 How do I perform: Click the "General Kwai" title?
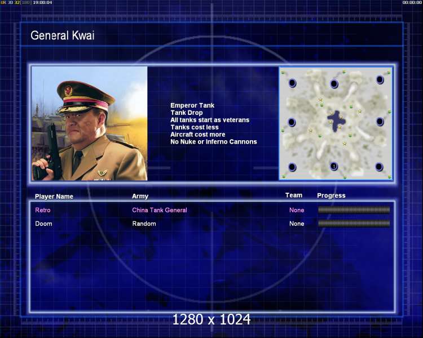(62, 35)
